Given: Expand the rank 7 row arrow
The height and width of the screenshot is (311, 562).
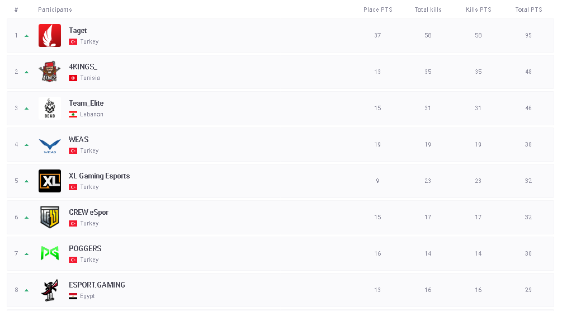Looking at the screenshot, I should point(26,254).
